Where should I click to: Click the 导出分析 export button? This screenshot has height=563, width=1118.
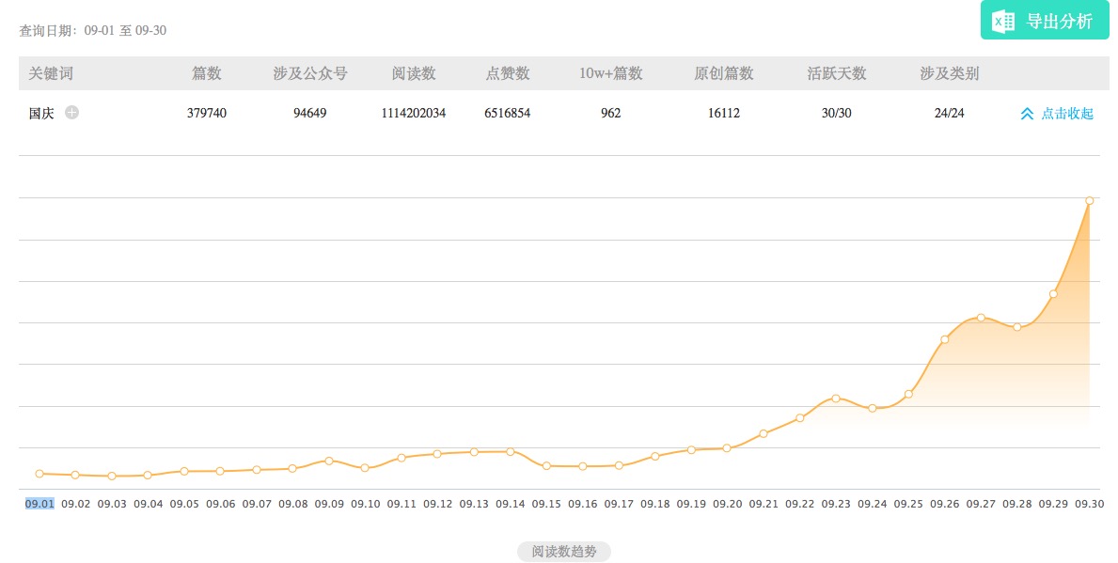[1044, 21]
